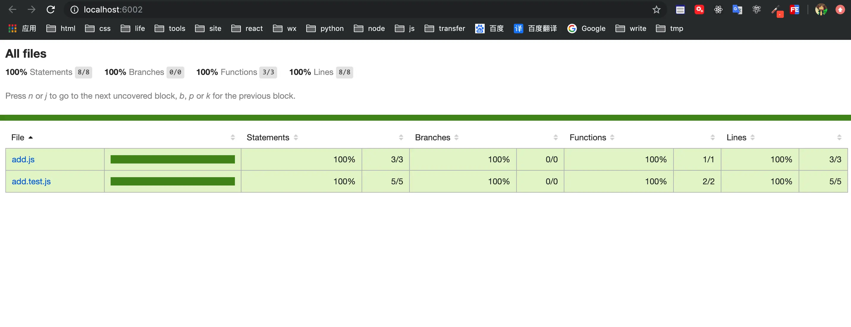Open the add.test.js coverage report

tap(32, 181)
